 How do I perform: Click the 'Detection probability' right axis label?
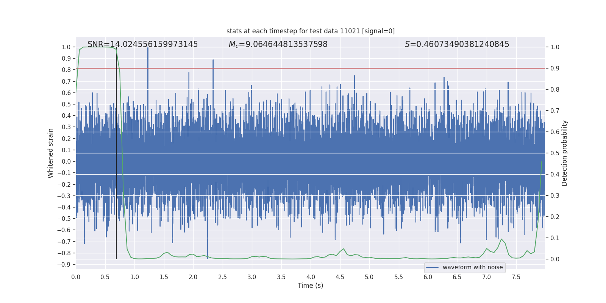point(564,153)
